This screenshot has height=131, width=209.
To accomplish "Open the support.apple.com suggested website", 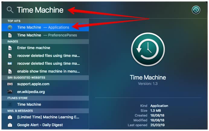I will pos(33,84).
